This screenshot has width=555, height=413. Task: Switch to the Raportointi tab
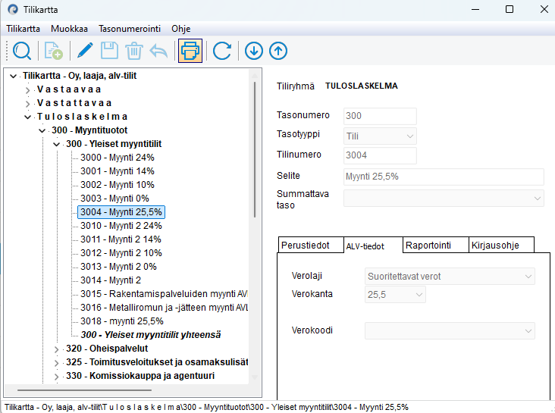coord(436,245)
